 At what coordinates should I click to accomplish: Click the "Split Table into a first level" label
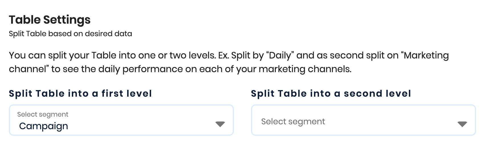click(80, 94)
